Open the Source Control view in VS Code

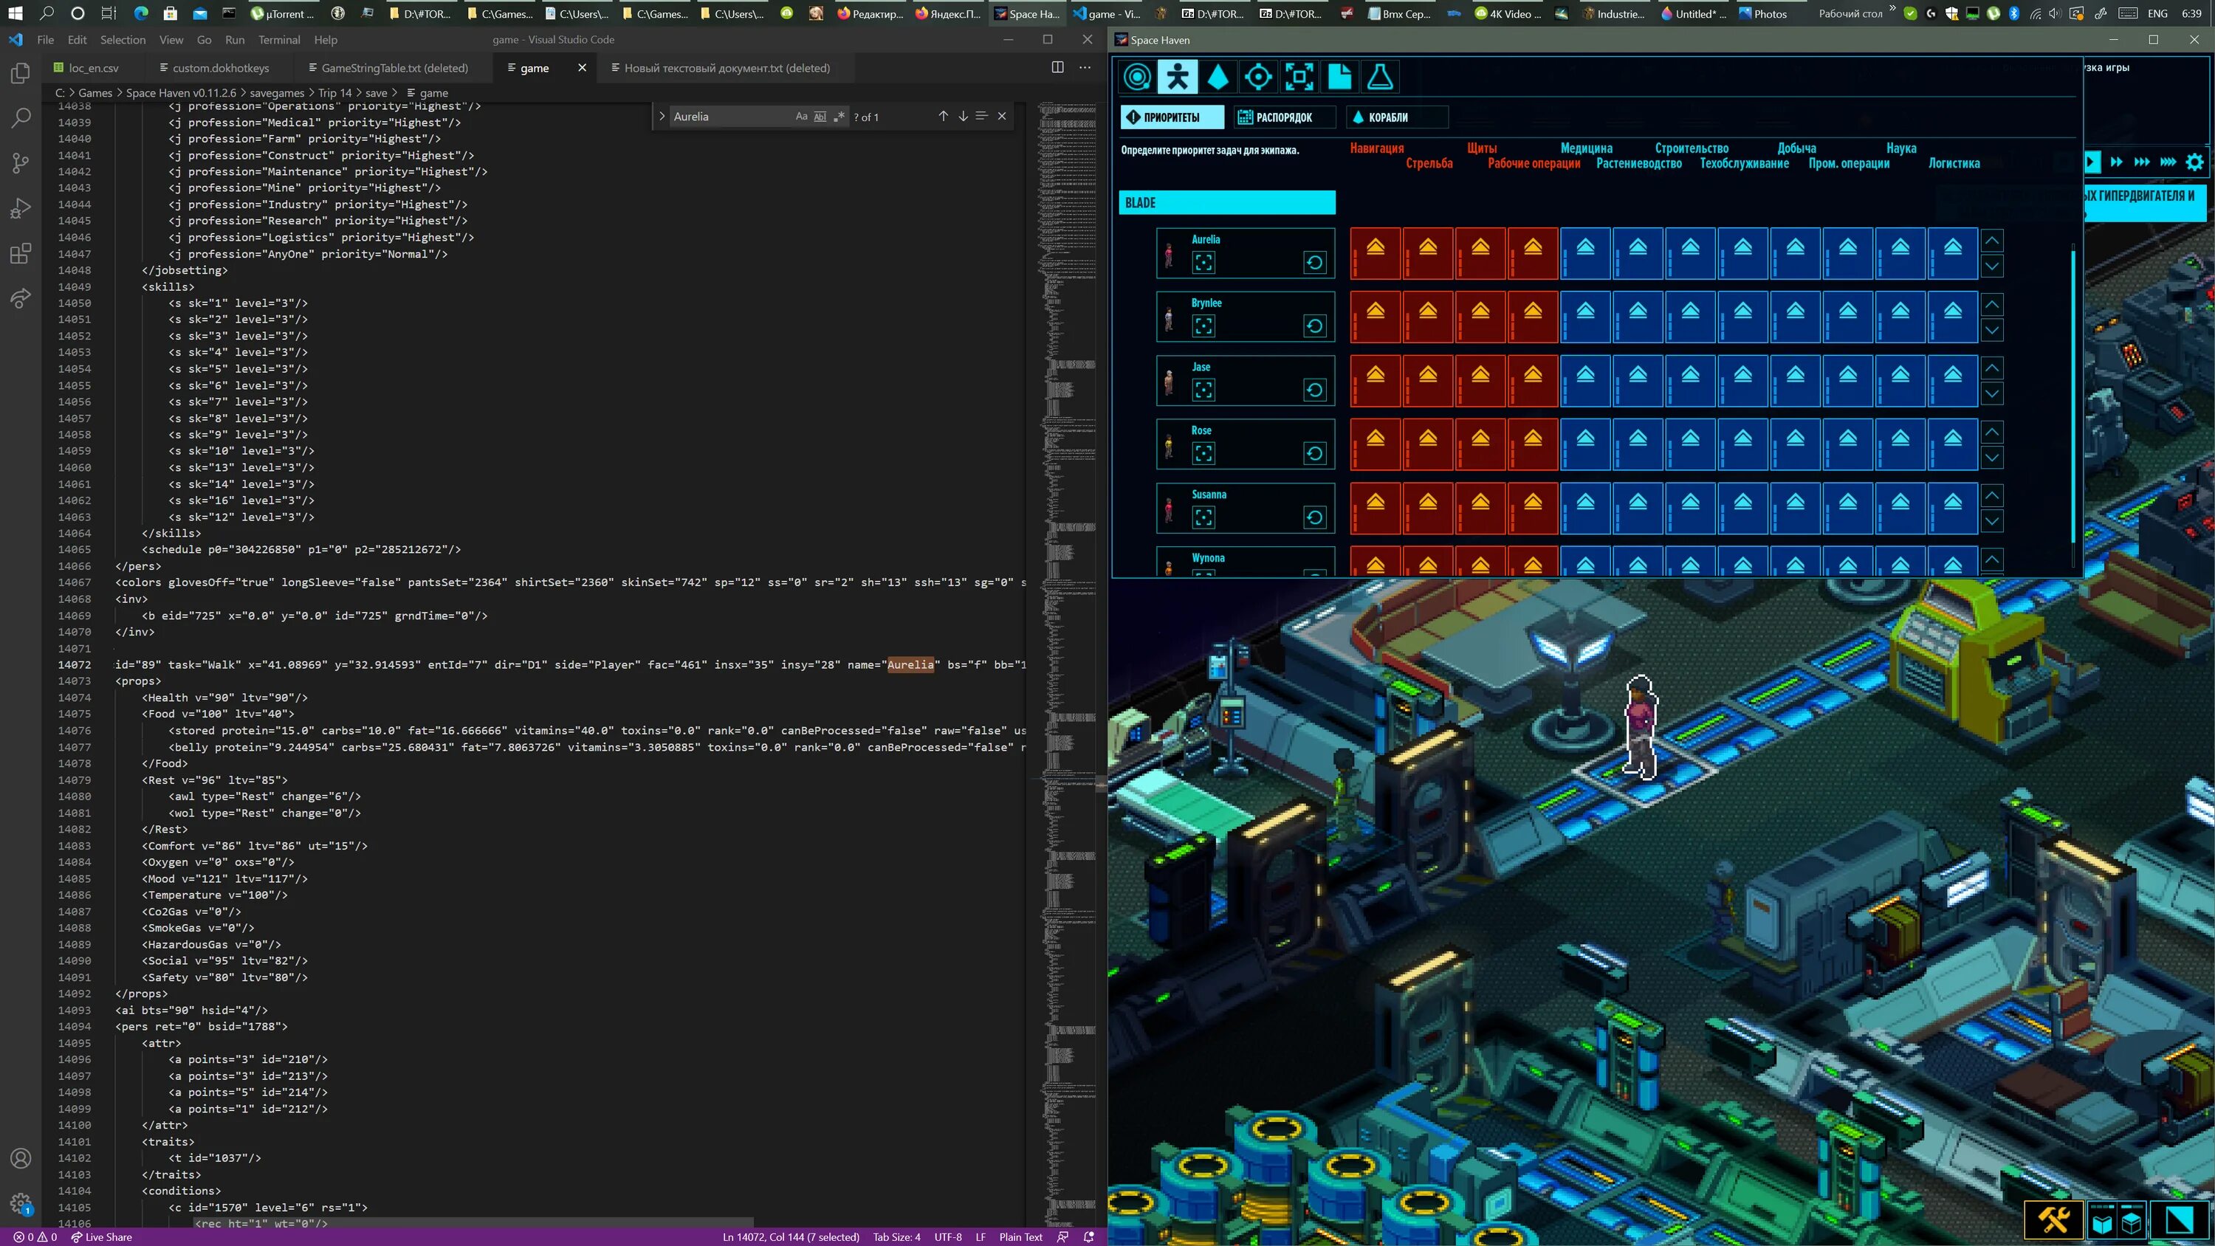[x=21, y=163]
